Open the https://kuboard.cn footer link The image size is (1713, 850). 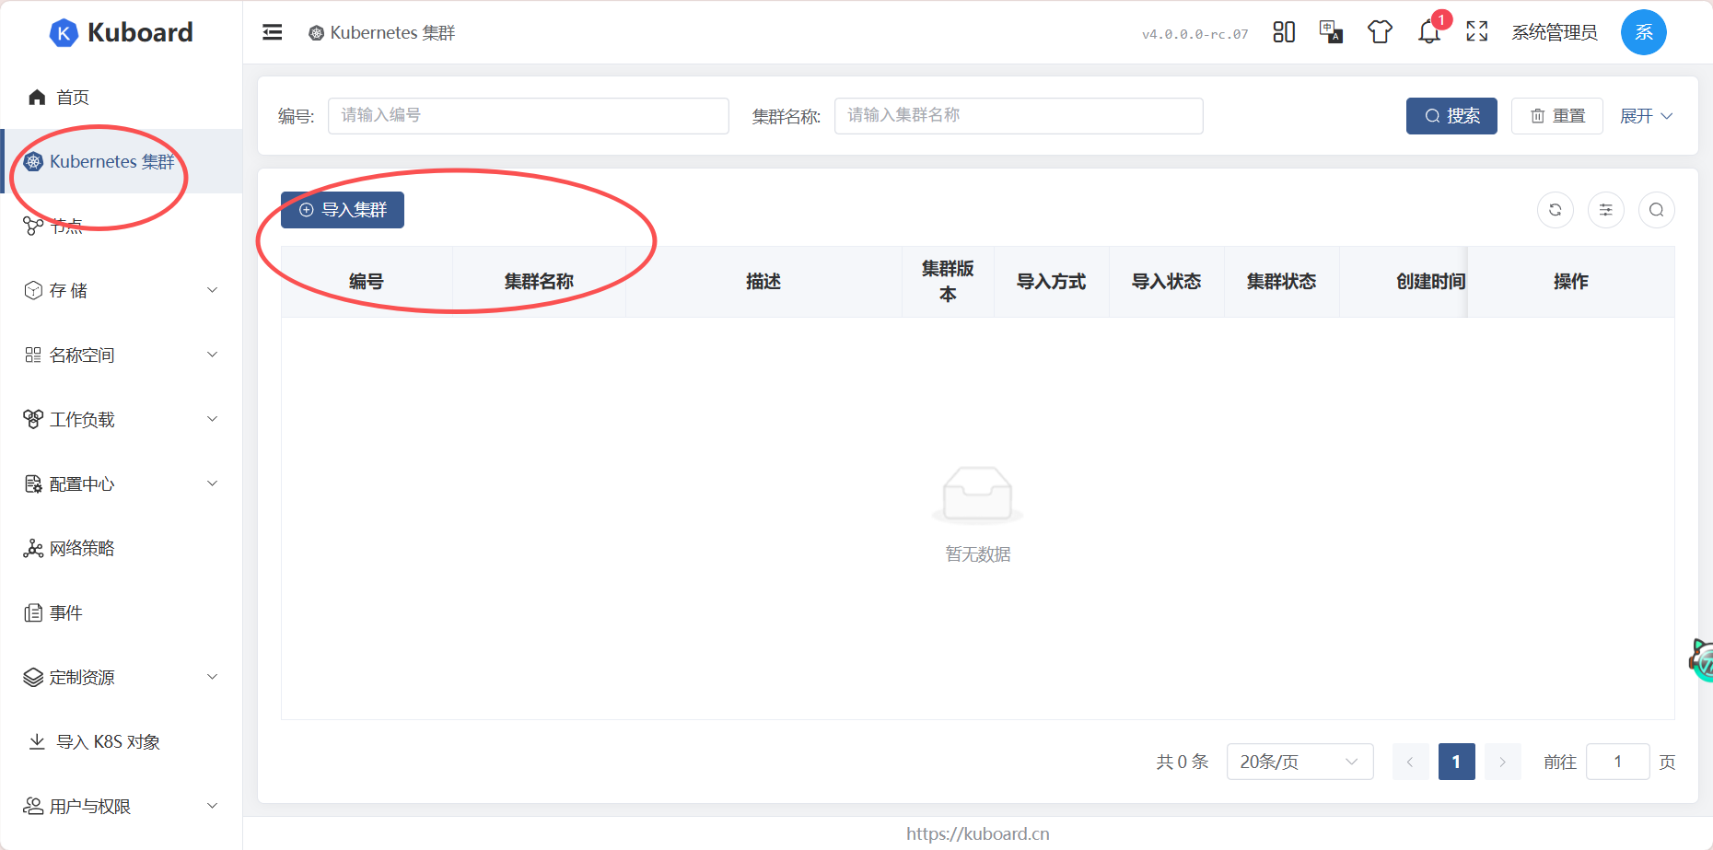pos(978,833)
